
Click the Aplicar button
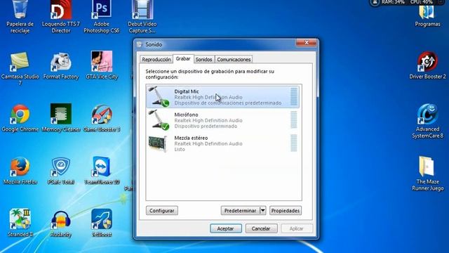click(x=296, y=228)
